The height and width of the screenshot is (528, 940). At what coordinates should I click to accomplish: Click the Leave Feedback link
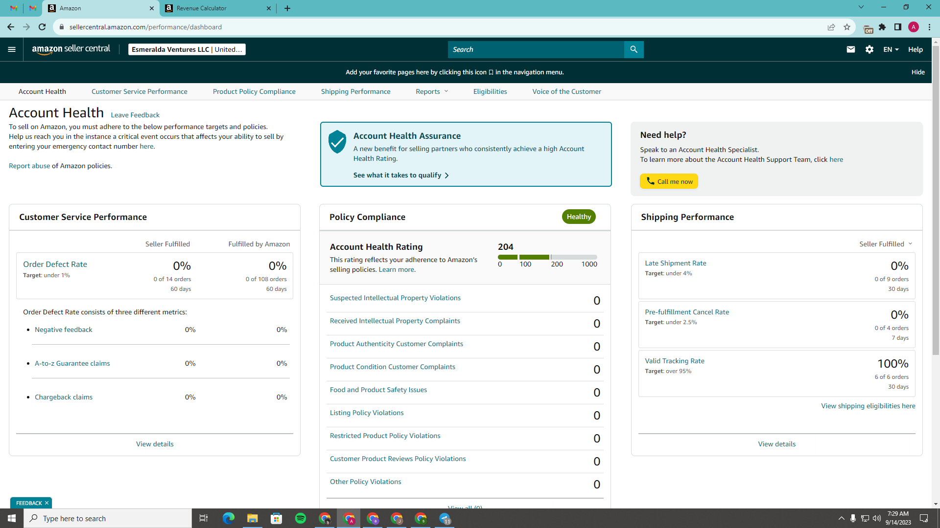click(135, 115)
